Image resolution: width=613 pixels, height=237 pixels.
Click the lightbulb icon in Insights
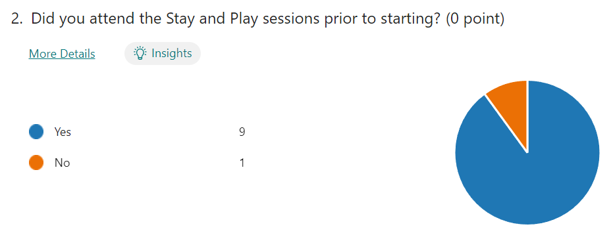(140, 53)
